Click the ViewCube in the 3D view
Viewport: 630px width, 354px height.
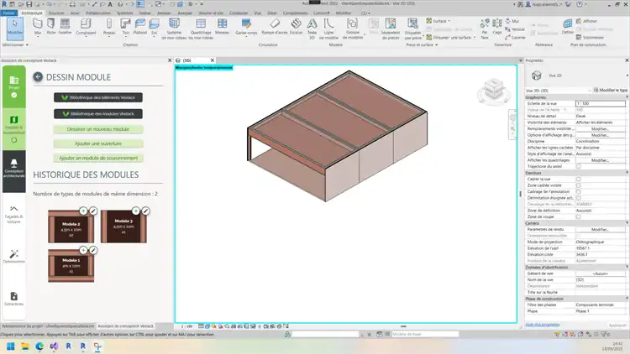(x=494, y=89)
